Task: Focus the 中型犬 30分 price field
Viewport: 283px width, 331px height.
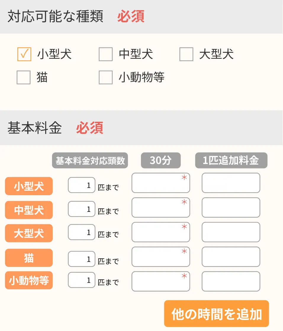Action: click(161, 208)
